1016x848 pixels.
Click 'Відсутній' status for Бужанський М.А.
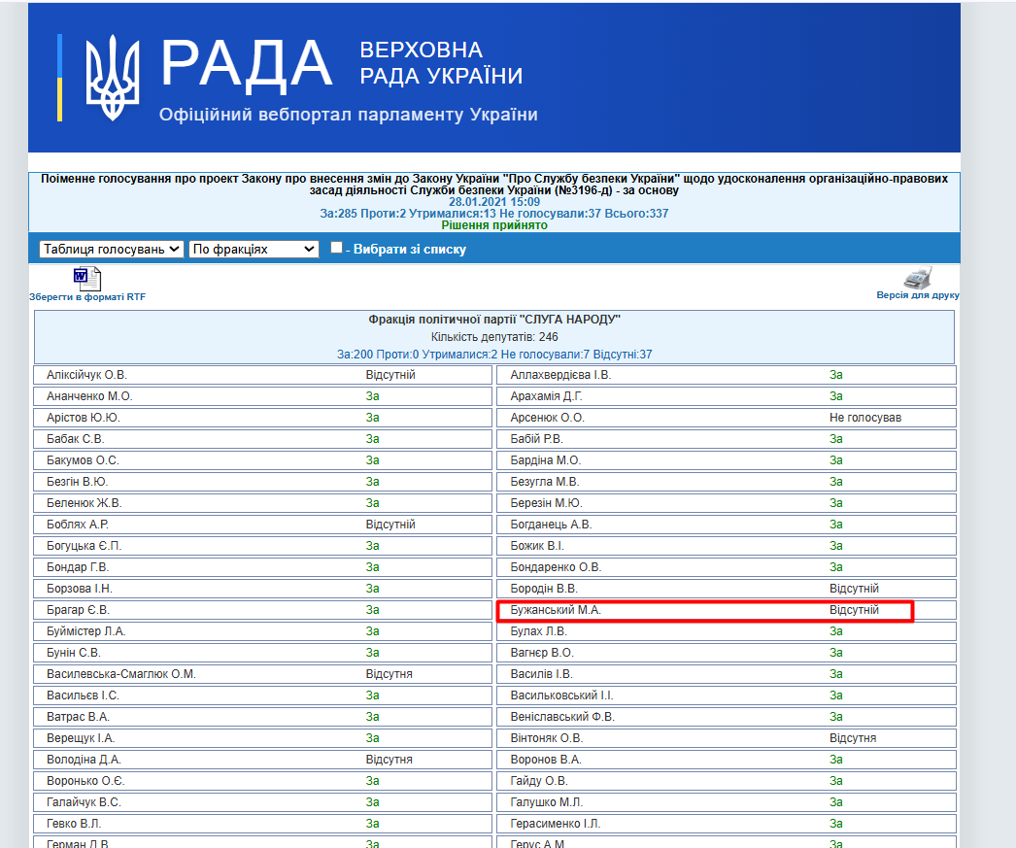tap(854, 610)
